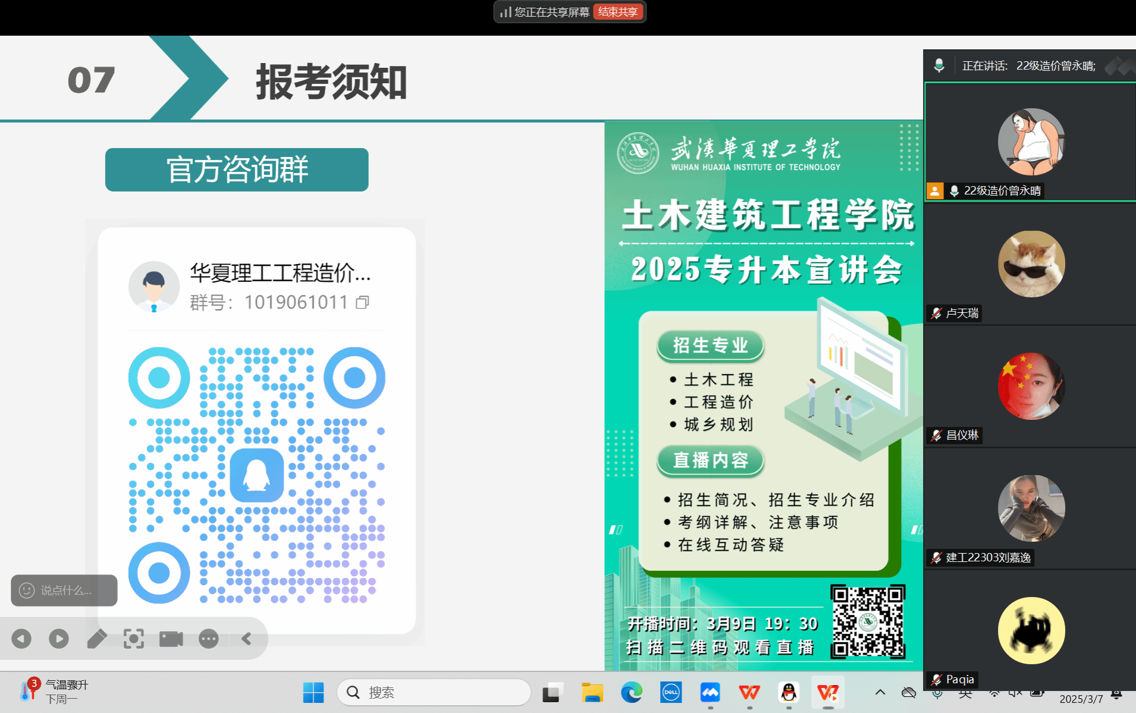Select 卢天瑞 participant avatar
This screenshot has width=1136, height=713.
click(1031, 264)
